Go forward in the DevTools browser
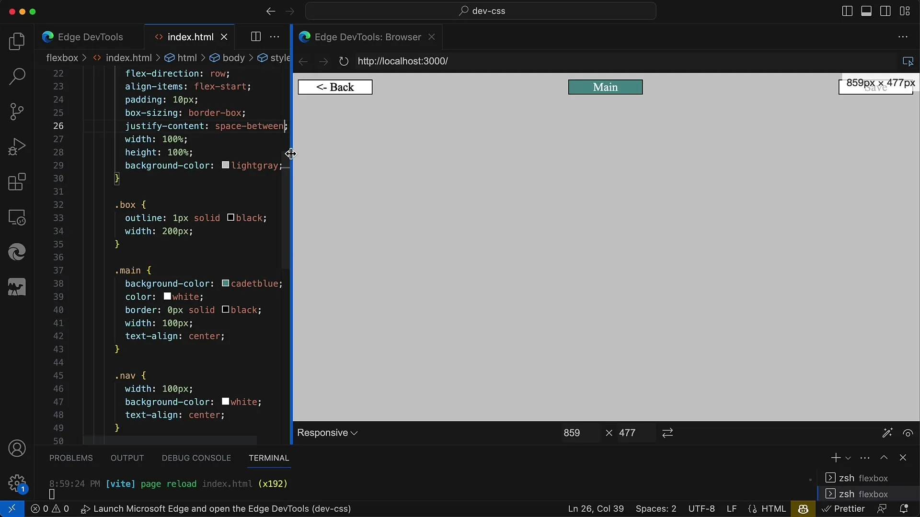Viewport: 920px width, 517px height. (x=323, y=61)
